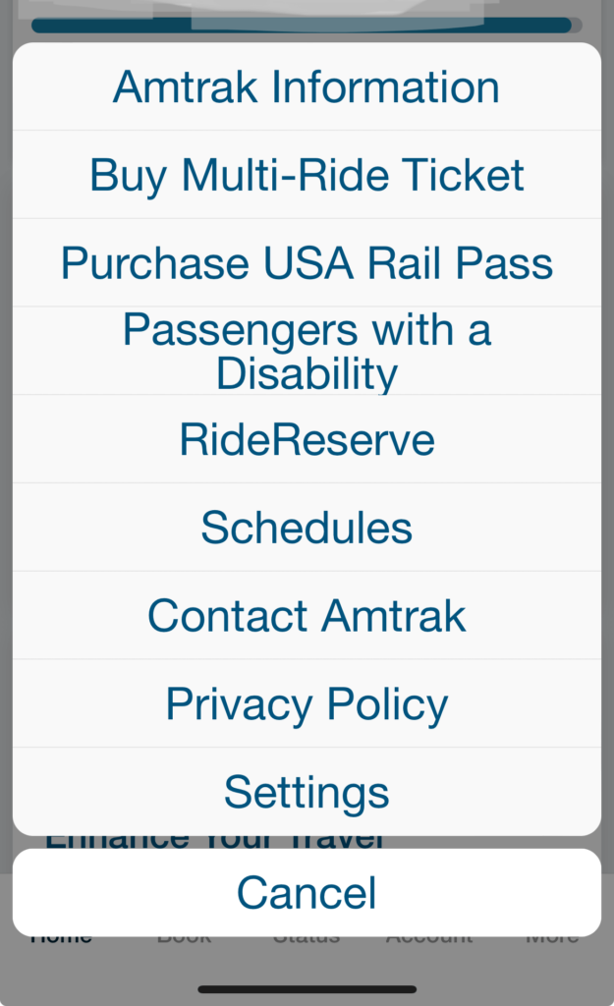Tap the More tab

coord(552,935)
